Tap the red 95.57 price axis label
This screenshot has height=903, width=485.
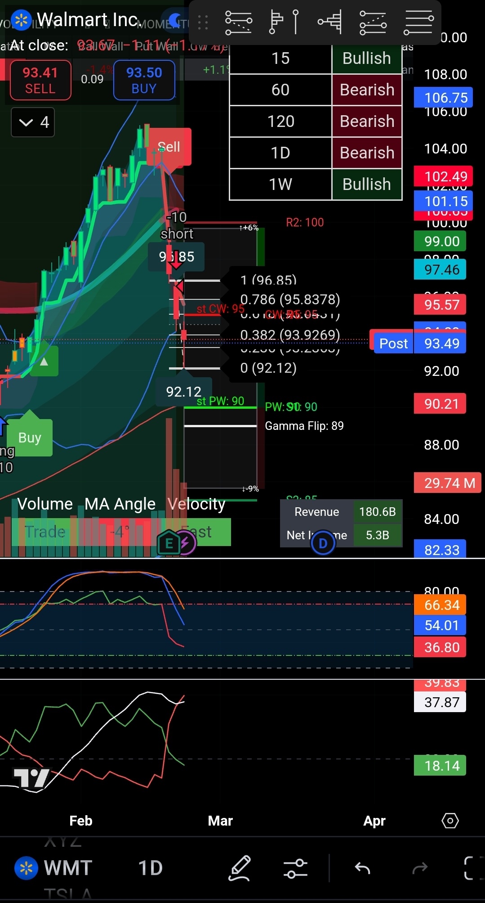(440, 305)
